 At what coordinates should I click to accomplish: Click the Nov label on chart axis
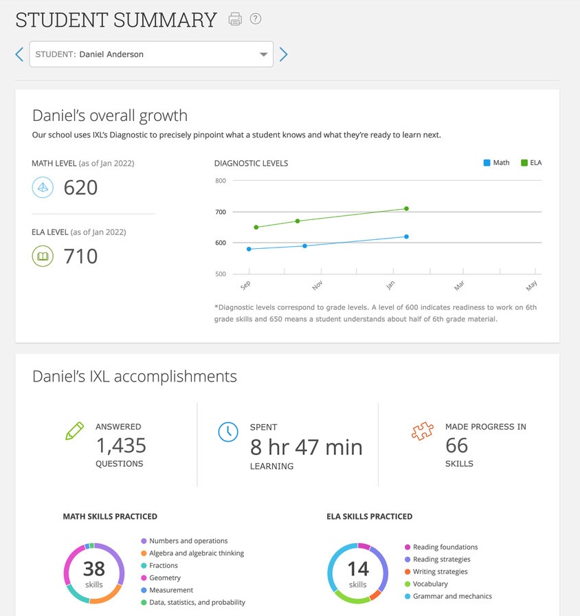[317, 285]
